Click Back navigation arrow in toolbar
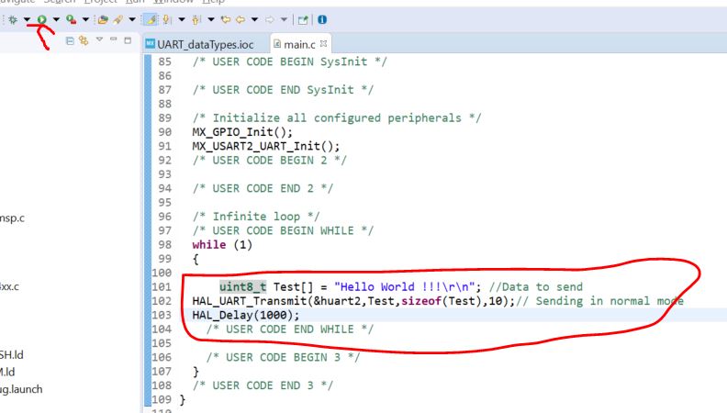Screen dimensions: 727x413 coord(240,19)
